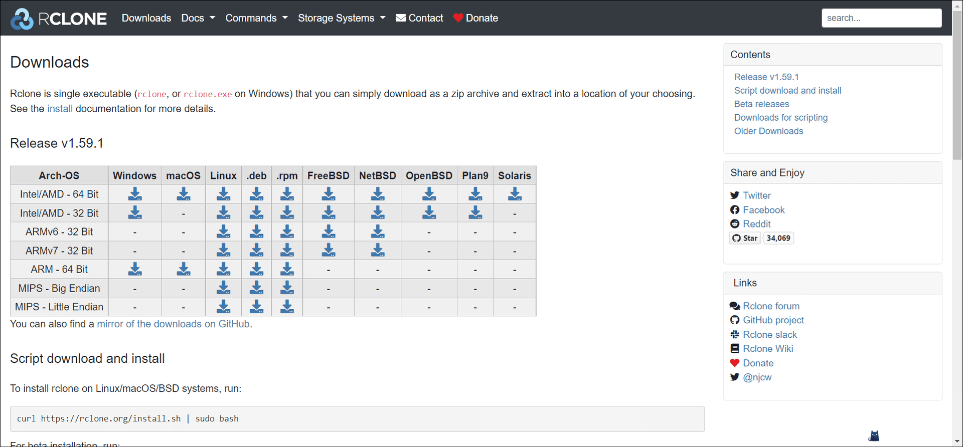
Task: Go to Downloads in the navbar
Action: pos(146,18)
